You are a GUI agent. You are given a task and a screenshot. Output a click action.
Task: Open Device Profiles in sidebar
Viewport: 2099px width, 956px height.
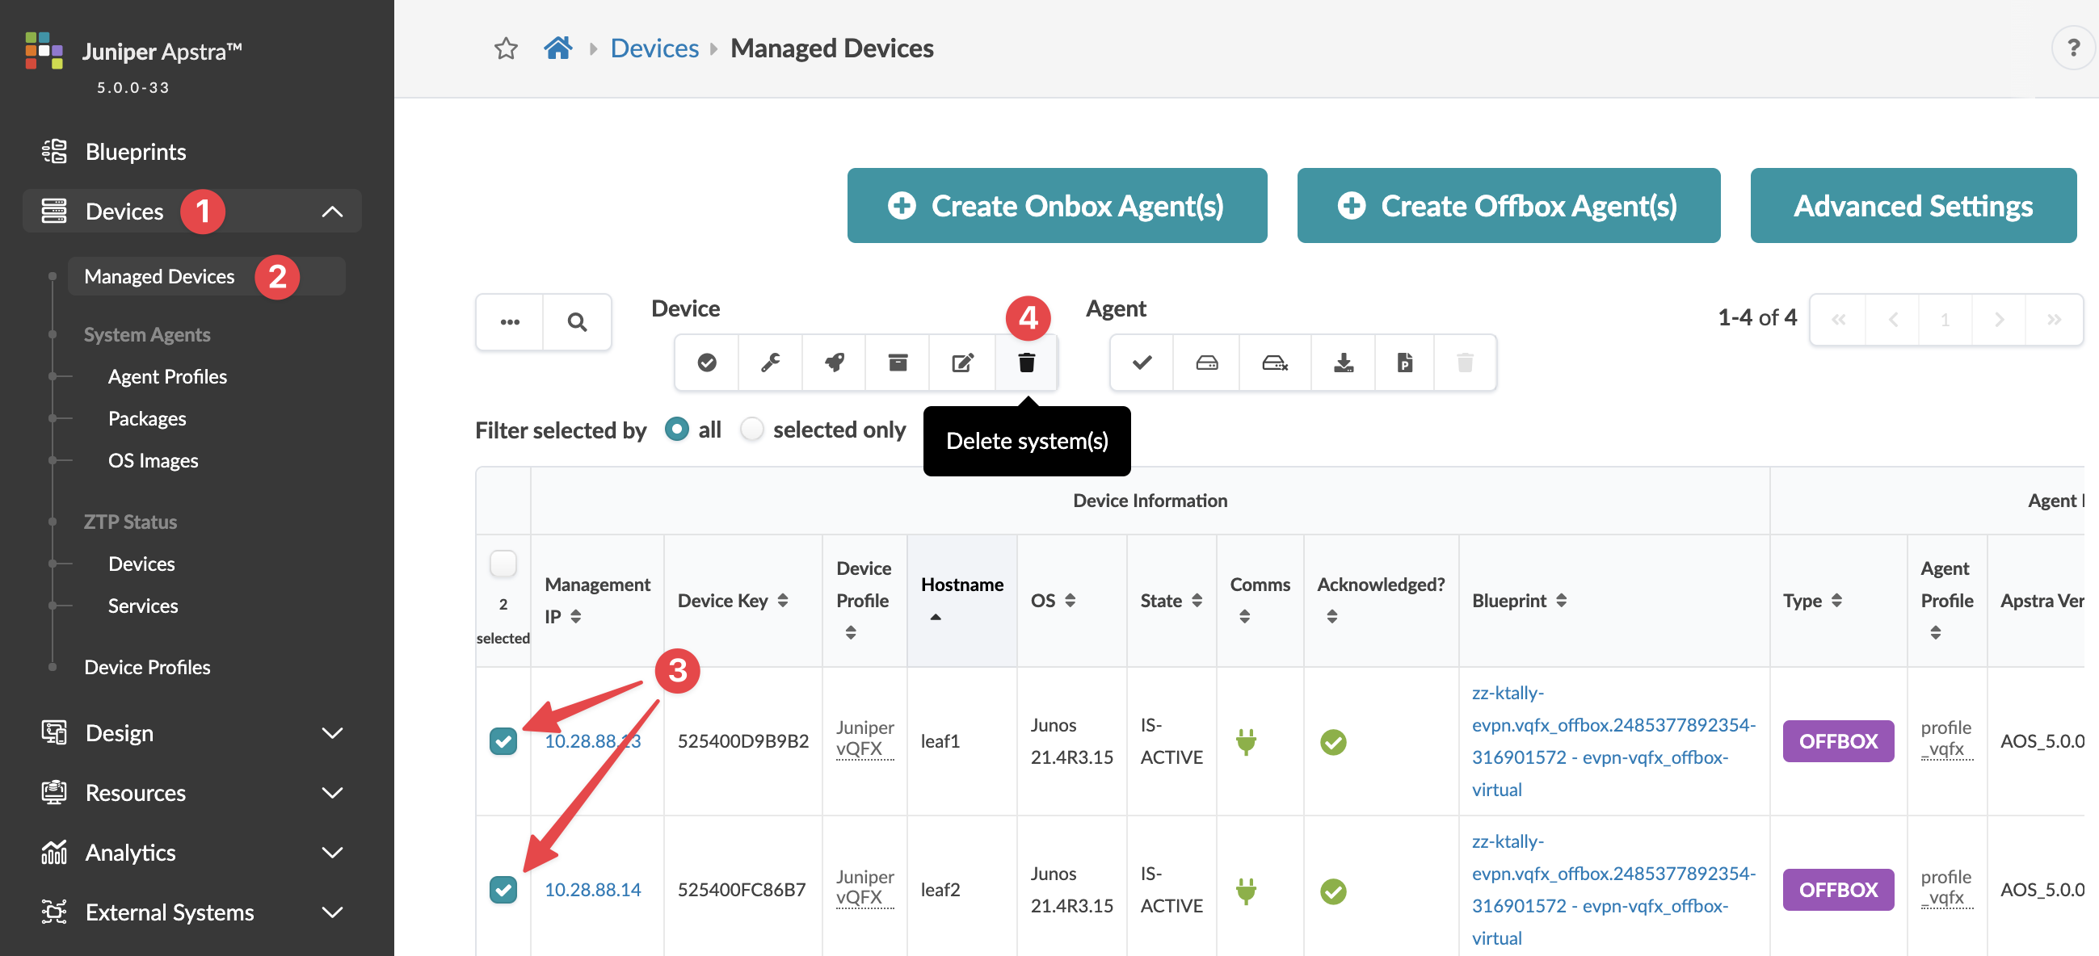point(147,667)
